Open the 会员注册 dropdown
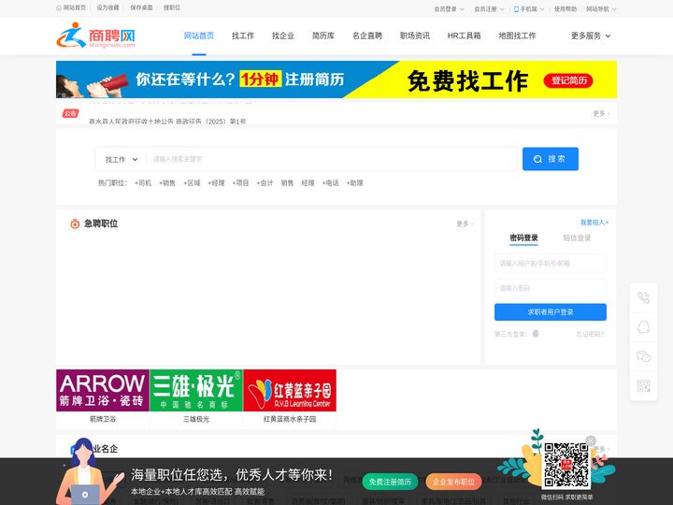The height and width of the screenshot is (505, 673). click(489, 9)
